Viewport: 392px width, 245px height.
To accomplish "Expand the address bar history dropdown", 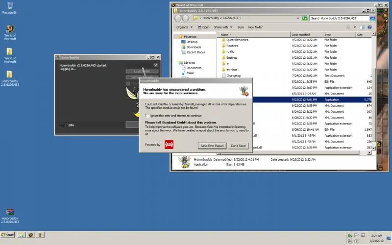I will pos(298,18).
